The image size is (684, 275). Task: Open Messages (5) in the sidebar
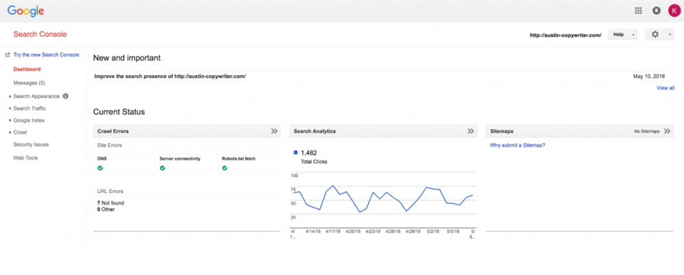(29, 83)
